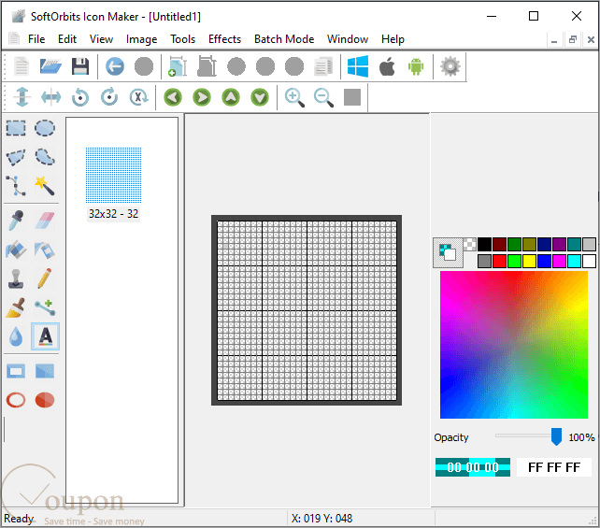Select the elliptical selection tool

[45, 128]
